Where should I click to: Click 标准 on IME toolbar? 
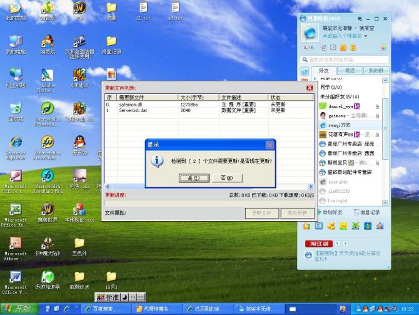pos(112,297)
